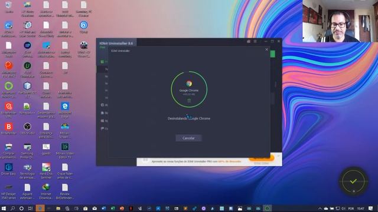The image size is (378, 212).
Task: Open the Windows Start menu
Action: (x=4, y=208)
